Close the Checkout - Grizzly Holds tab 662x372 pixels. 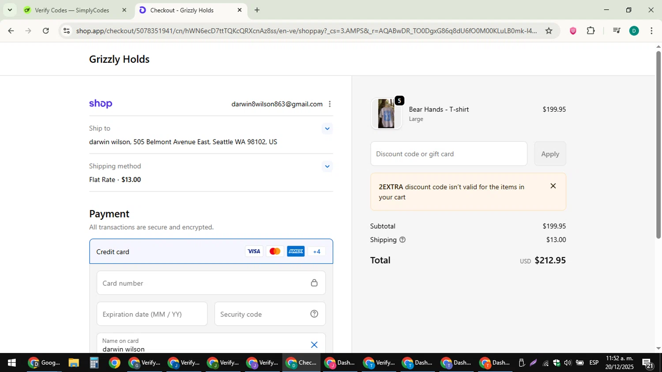pos(240,10)
